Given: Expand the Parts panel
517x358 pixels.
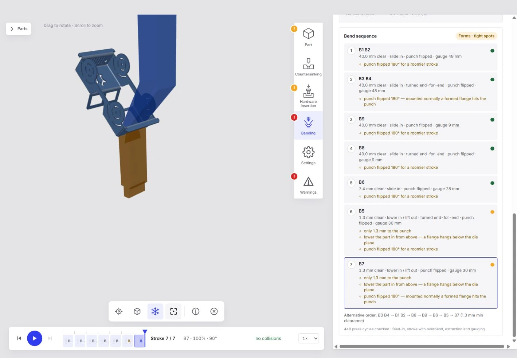Looking at the screenshot, I should click(x=19, y=29).
